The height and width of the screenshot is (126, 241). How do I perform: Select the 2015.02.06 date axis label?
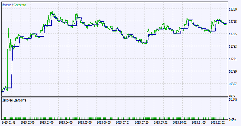point(28,122)
